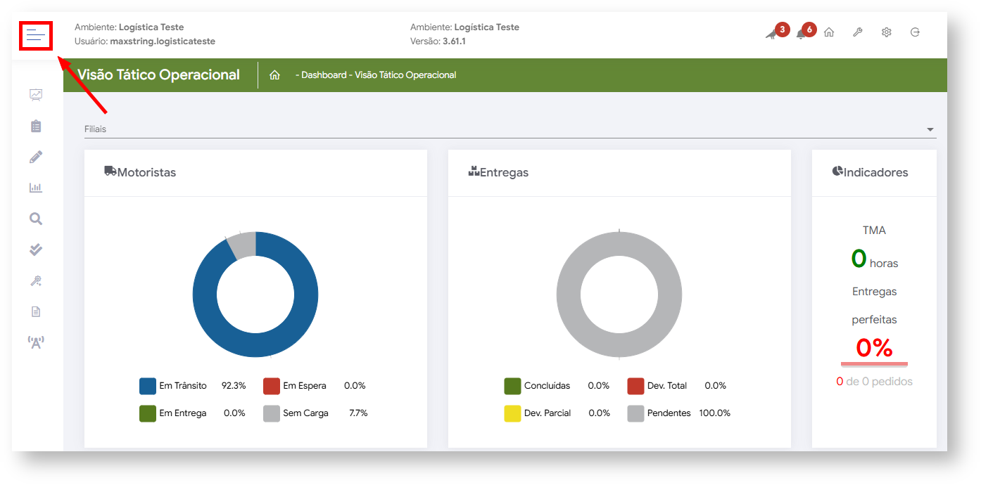981x485 pixels.
Task: Click the logout icon in header
Action: [x=915, y=32]
